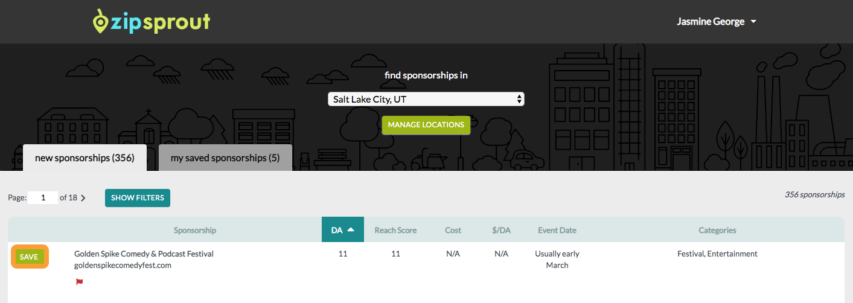Open my saved sponsorships tab
The image size is (853, 303).
coord(225,158)
